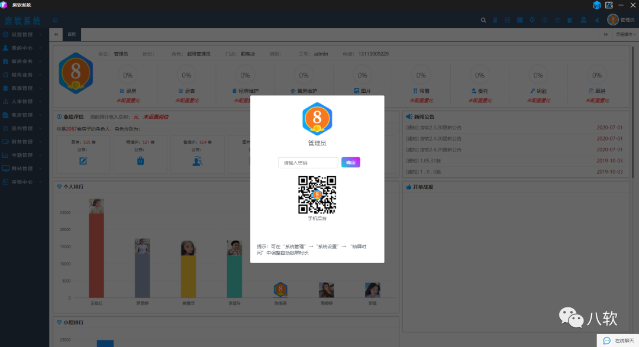The width and height of the screenshot is (639, 347).
Task: Click the map location pin icon in top toolbar
Action: (532, 20)
